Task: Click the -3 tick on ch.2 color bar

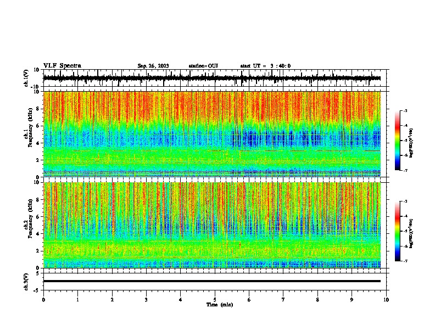Action: click(x=405, y=201)
